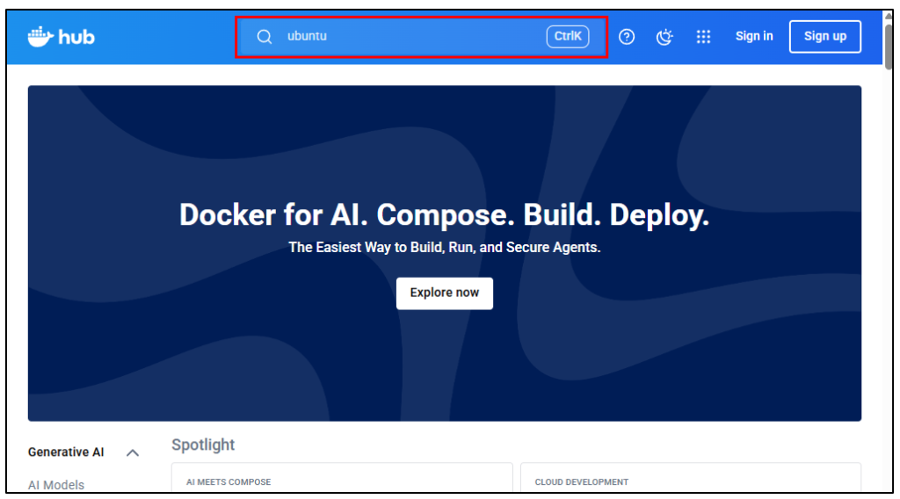Click the Sign in link
The width and height of the screenshot is (900, 499).
754,36
